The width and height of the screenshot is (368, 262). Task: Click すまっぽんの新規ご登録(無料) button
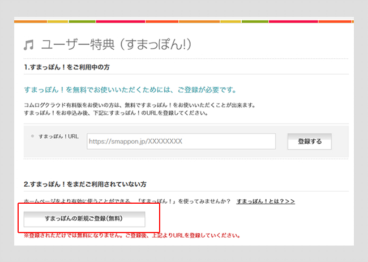84,218
